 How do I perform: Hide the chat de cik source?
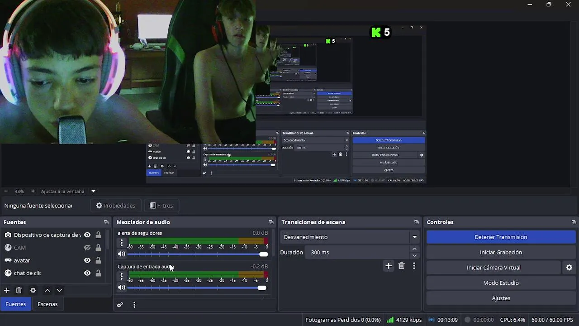87,273
